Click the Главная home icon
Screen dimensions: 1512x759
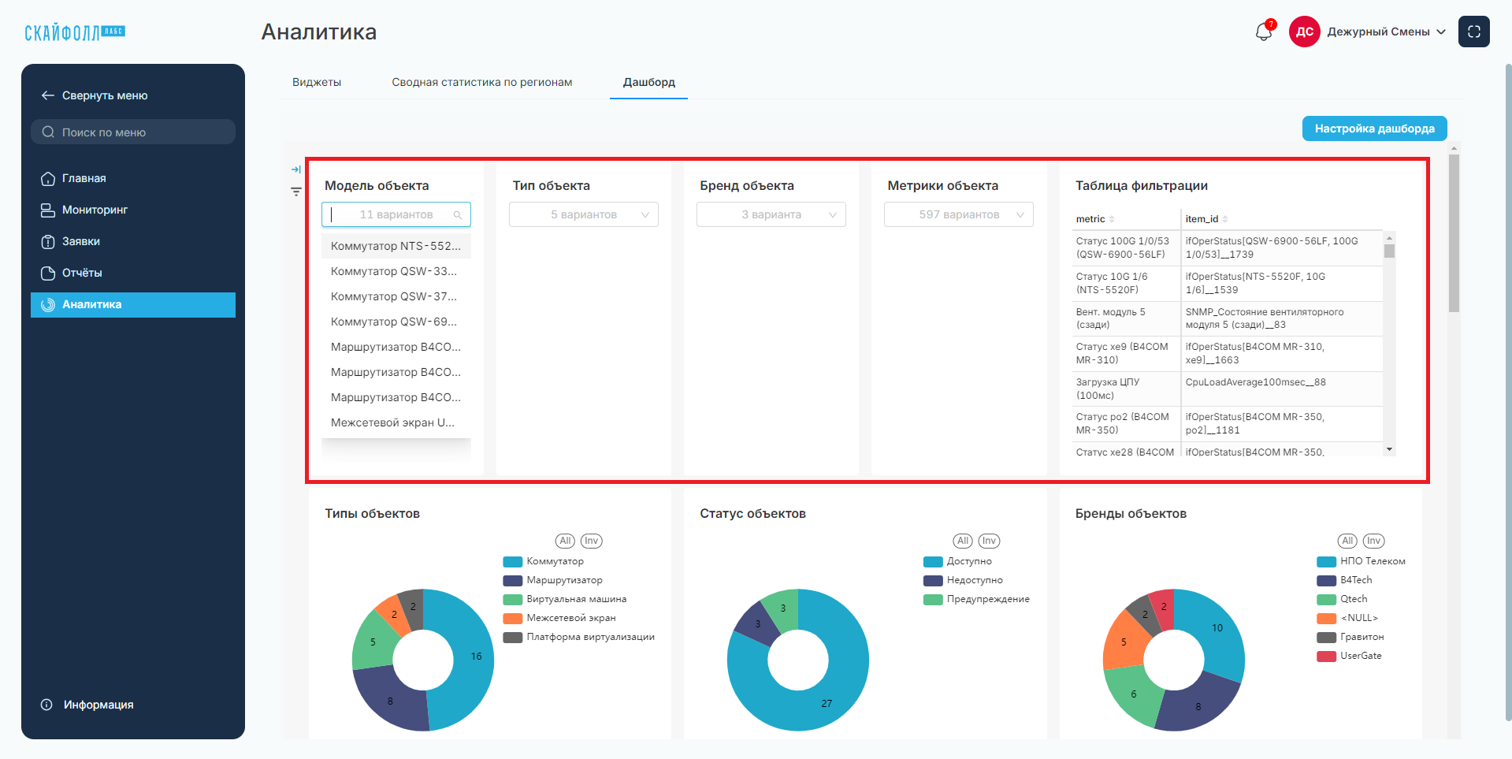[x=47, y=179]
